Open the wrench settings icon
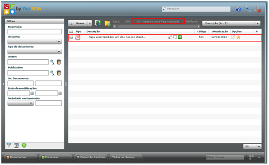The image size is (269, 165). click(x=248, y=9)
